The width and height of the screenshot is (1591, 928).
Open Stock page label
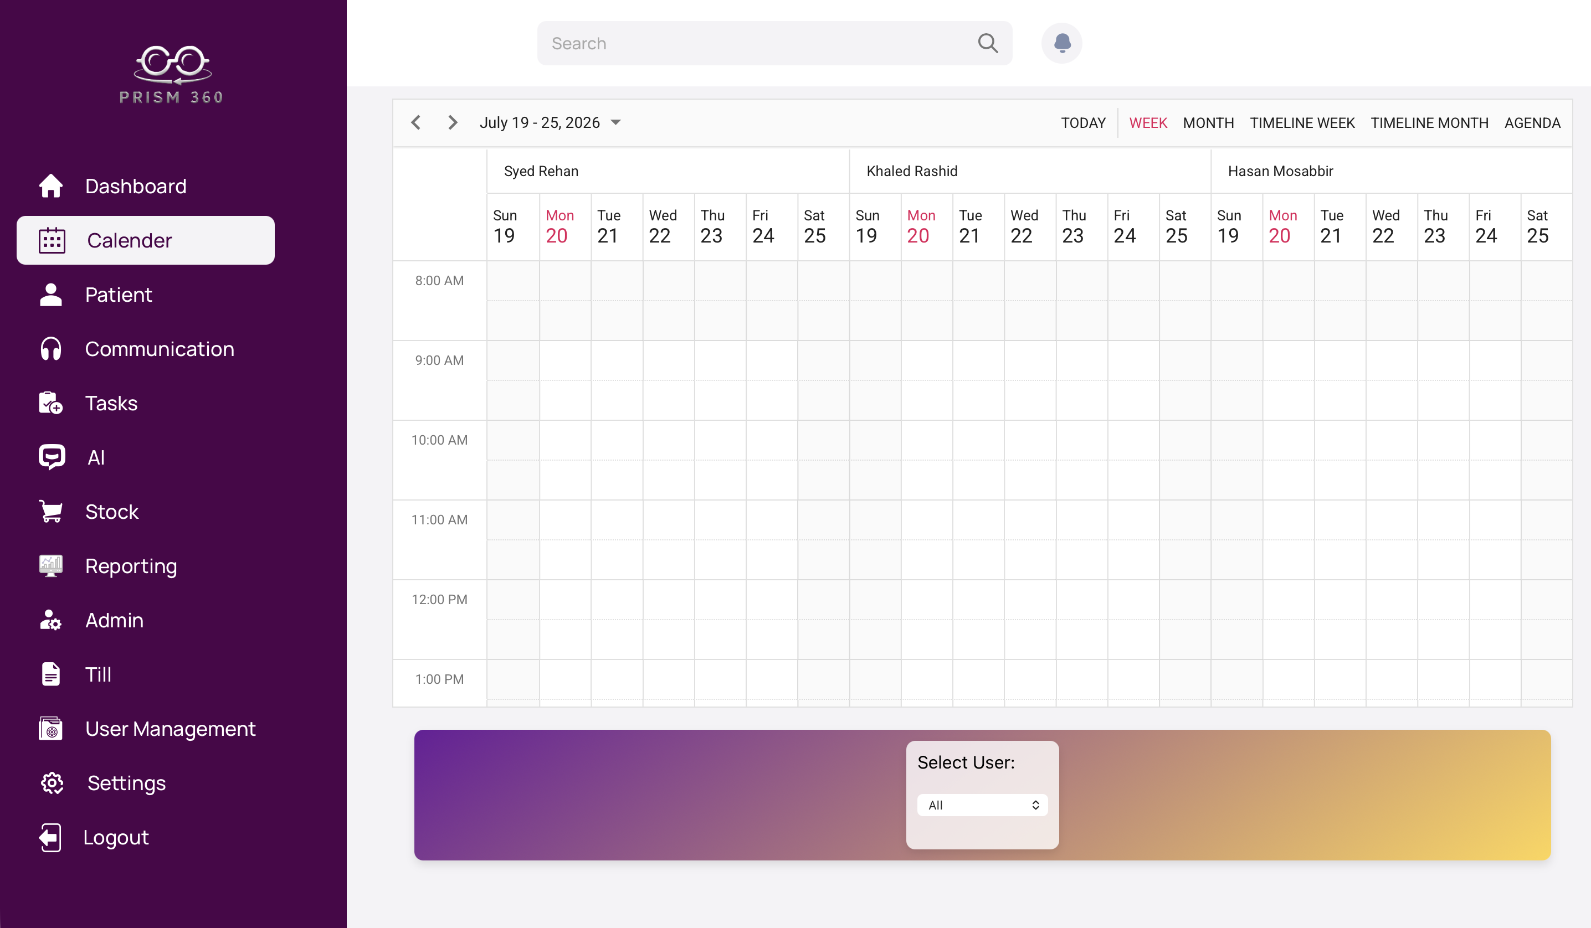(112, 512)
